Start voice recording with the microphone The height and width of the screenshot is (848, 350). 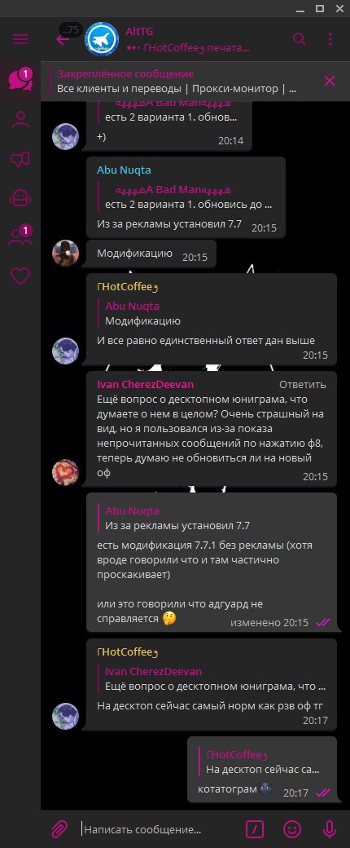(x=329, y=828)
